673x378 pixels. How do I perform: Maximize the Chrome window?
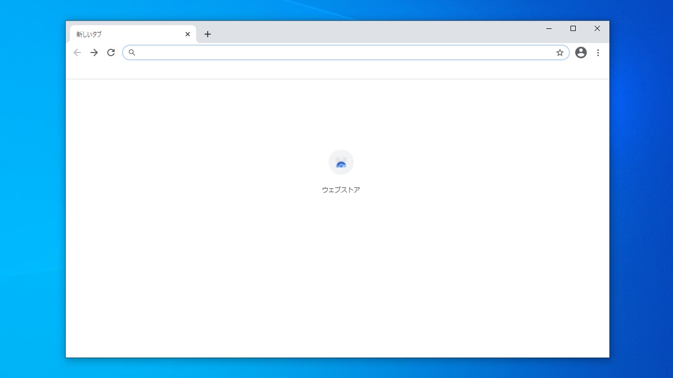[x=573, y=28]
